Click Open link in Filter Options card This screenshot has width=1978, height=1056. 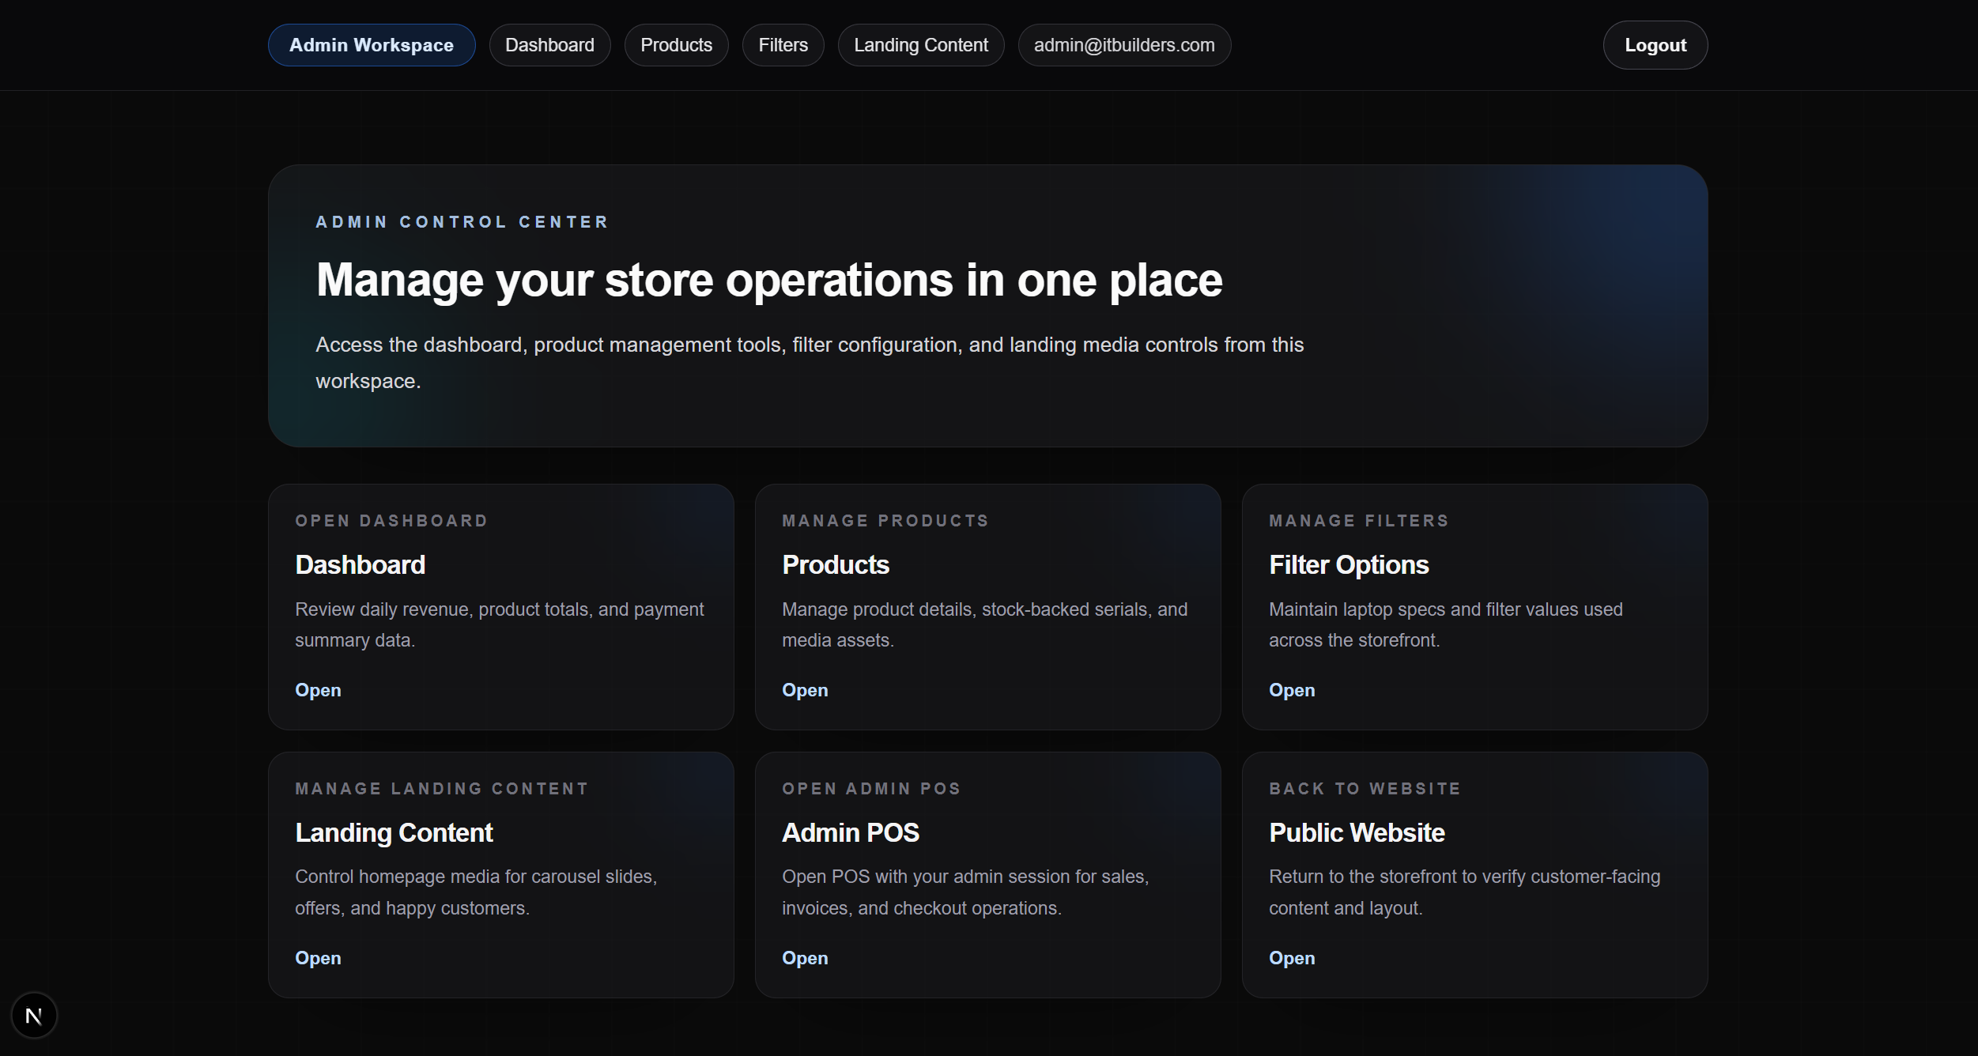(1292, 690)
